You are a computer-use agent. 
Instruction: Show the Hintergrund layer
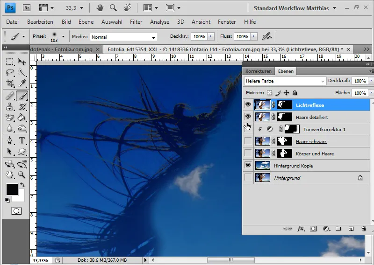pos(248,178)
